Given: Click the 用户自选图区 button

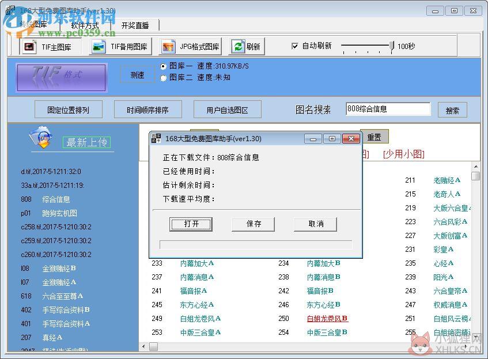Looking at the screenshot, I should (227, 109).
